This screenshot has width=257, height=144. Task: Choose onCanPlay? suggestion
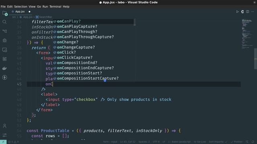pos(94,21)
